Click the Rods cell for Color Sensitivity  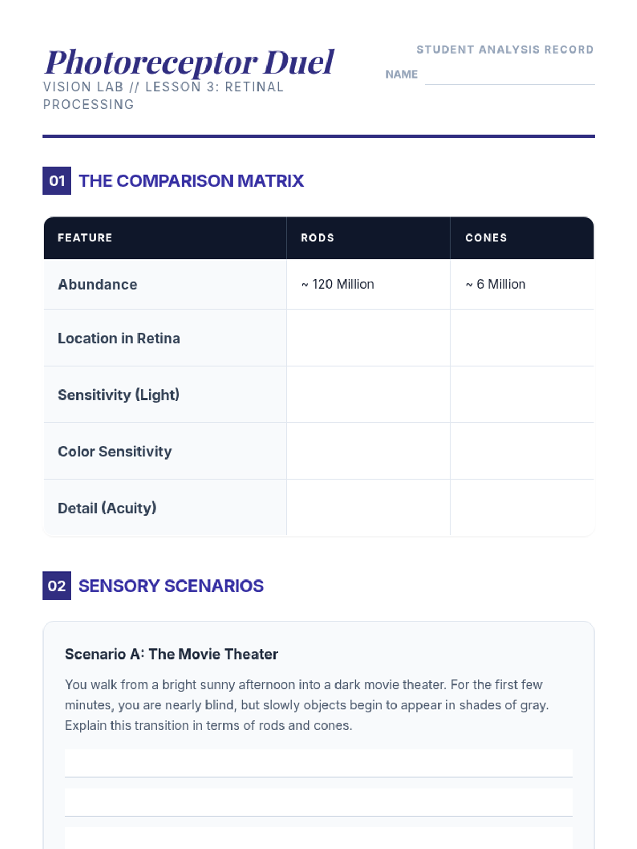point(368,452)
